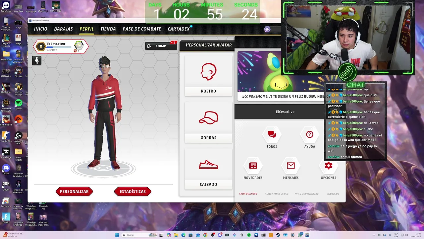424x239 pixels.
Task: Open ARC Raiders desktop shortcut
Action: [x=6, y=88]
